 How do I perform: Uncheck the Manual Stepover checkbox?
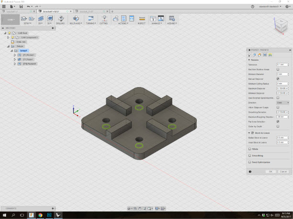point(278,79)
